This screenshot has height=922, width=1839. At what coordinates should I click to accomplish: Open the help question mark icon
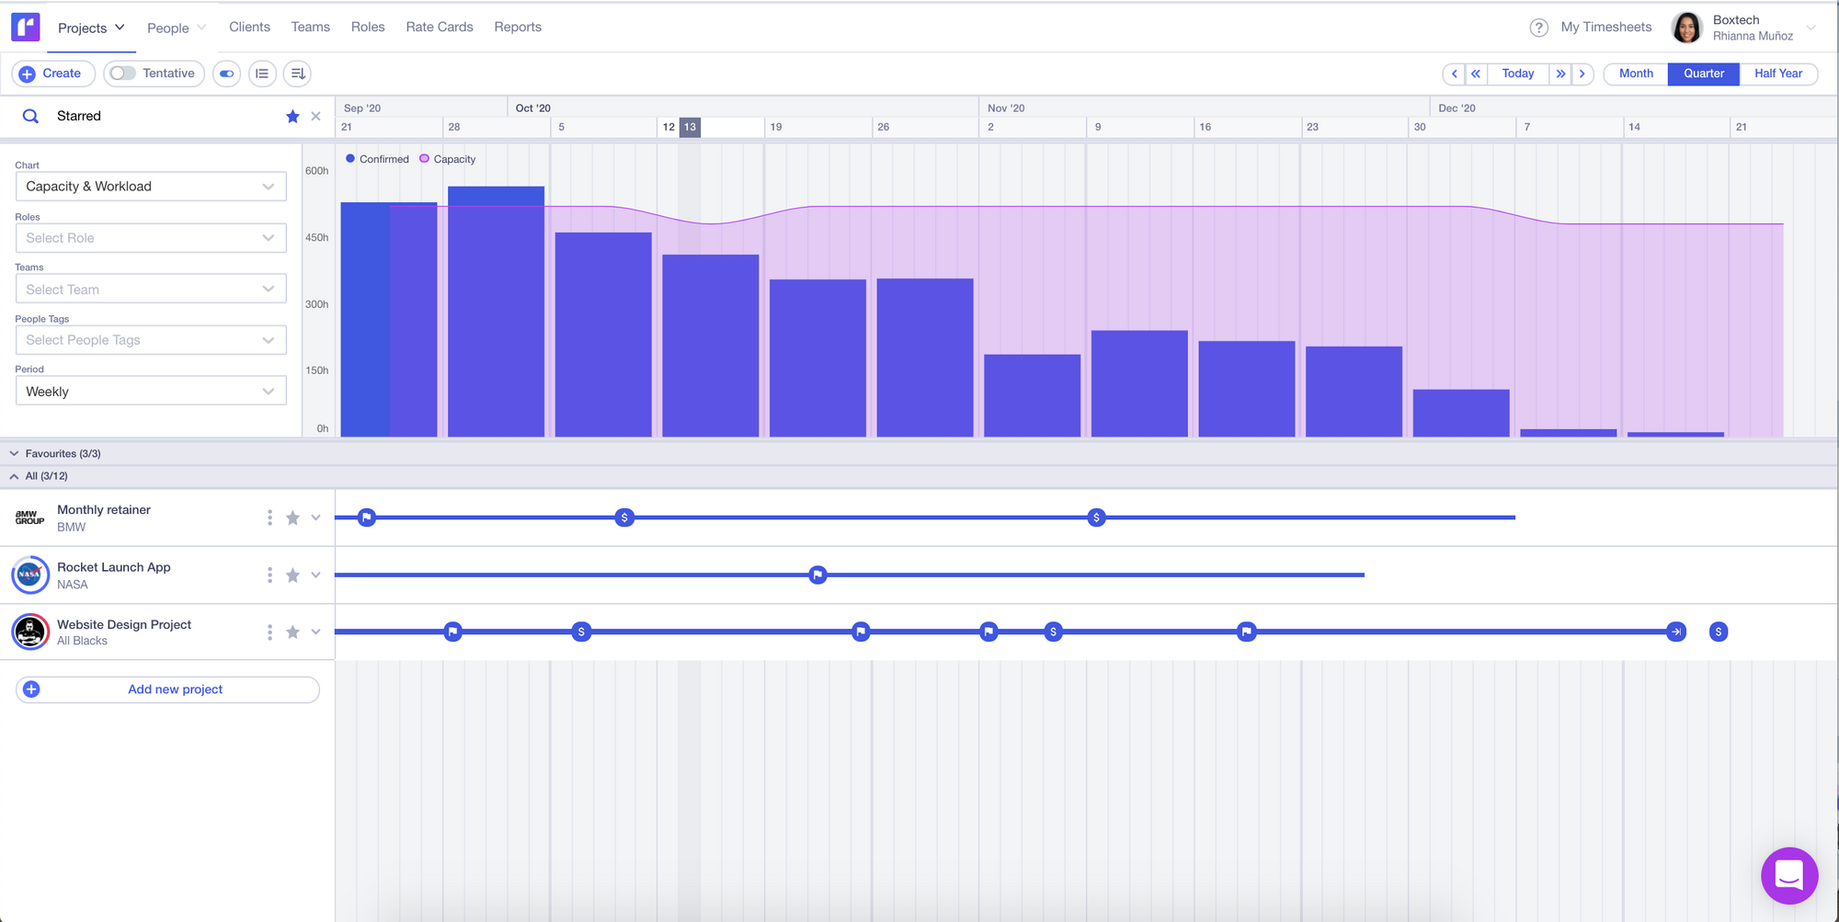tap(1538, 27)
